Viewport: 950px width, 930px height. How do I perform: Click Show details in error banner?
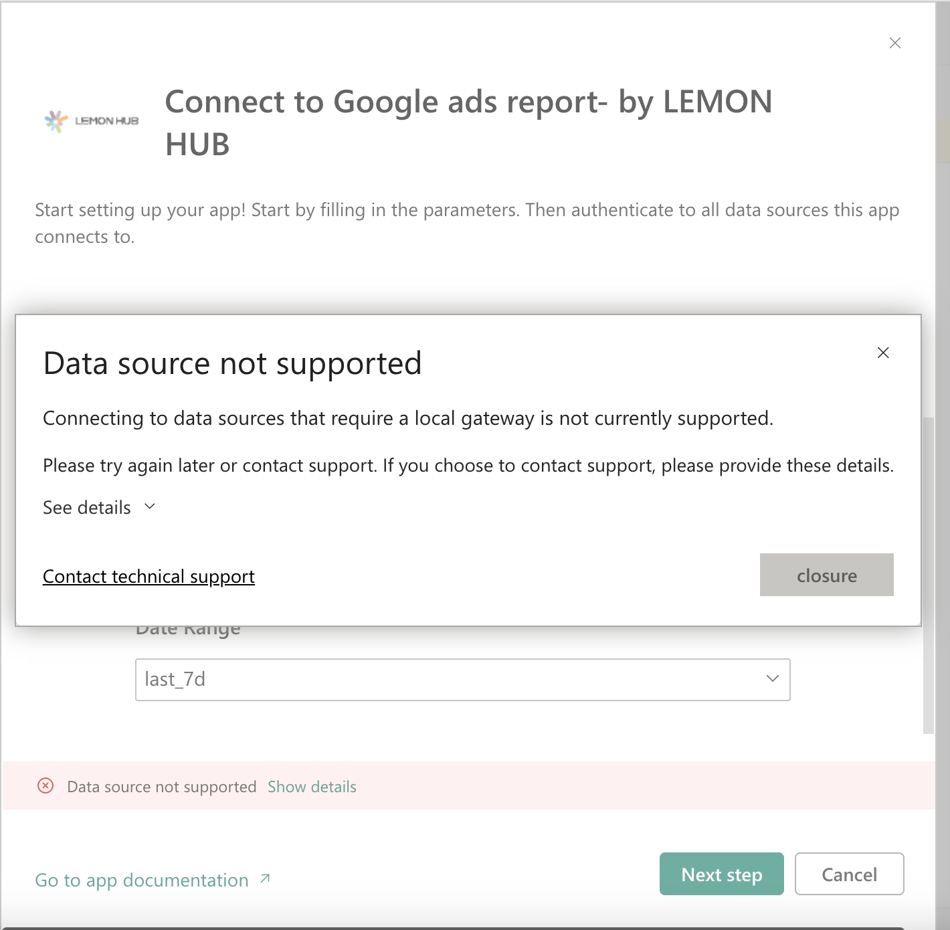(x=312, y=787)
